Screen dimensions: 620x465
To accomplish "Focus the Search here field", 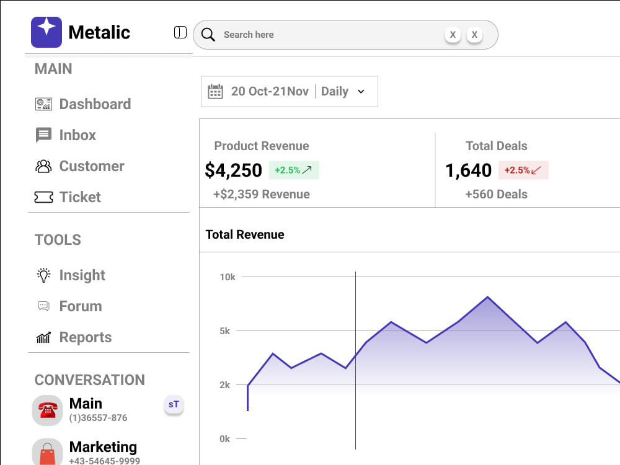I will coord(345,35).
